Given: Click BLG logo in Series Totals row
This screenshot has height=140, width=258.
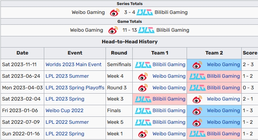Looking at the screenshot, I should pyautogui.click(x=145, y=12).
